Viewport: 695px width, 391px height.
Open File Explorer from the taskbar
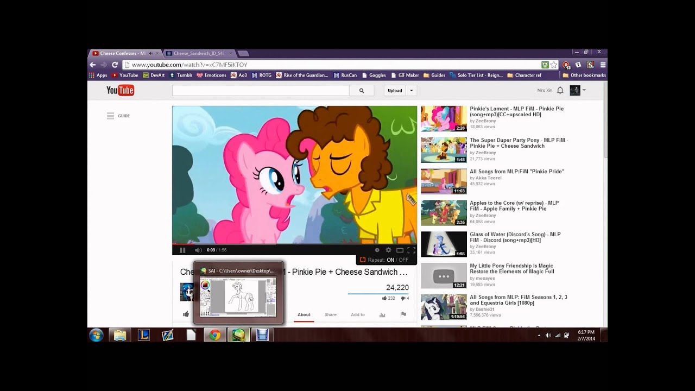coord(120,335)
